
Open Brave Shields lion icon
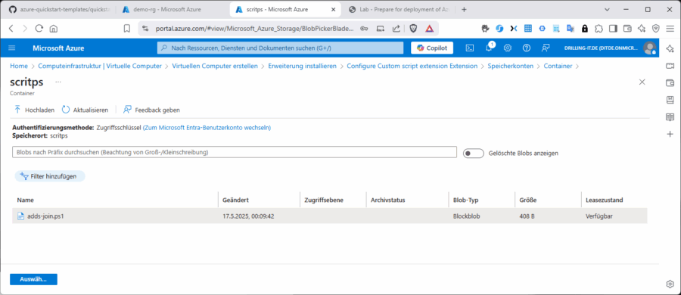[x=413, y=29]
